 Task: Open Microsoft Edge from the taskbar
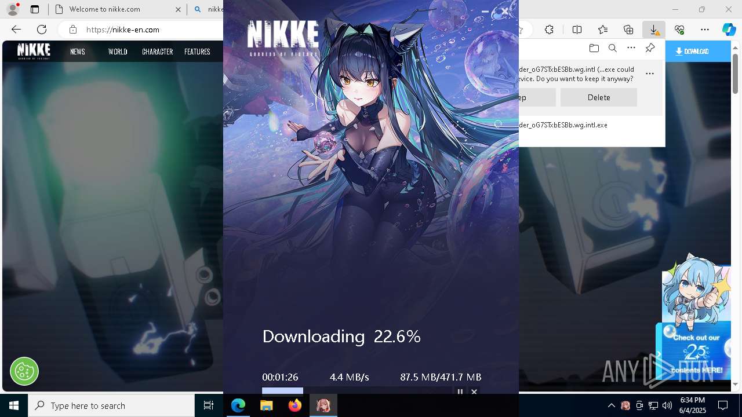click(x=238, y=405)
